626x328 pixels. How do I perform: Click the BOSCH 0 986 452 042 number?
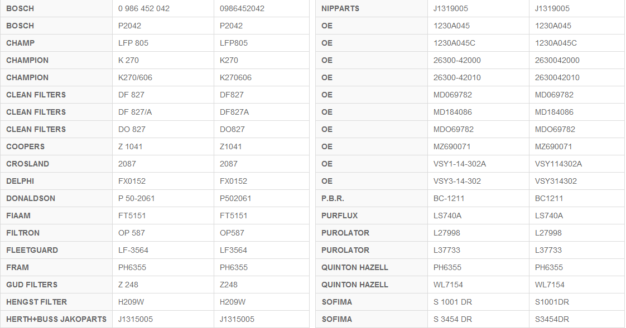144,8
